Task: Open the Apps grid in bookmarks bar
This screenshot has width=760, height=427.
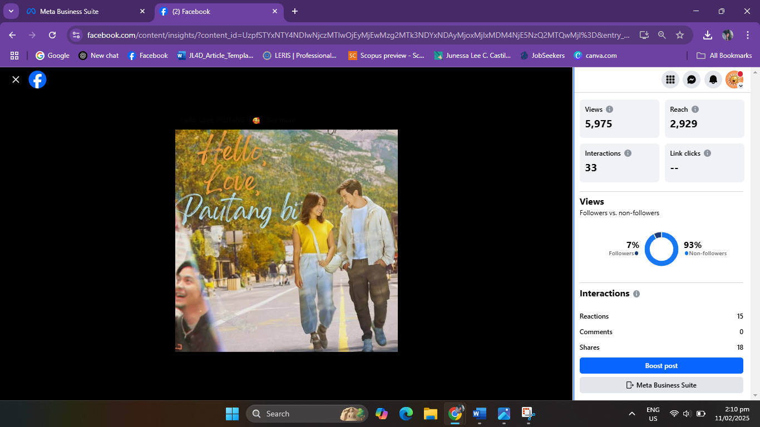Action: [x=14, y=56]
